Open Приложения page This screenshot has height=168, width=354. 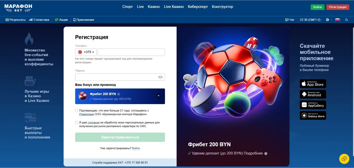(x=84, y=20)
